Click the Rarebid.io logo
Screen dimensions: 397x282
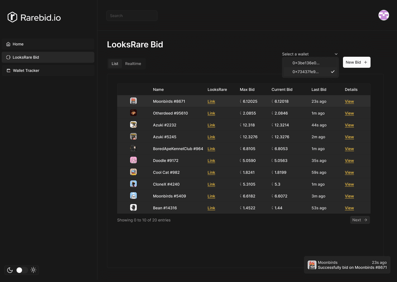click(34, 17)
